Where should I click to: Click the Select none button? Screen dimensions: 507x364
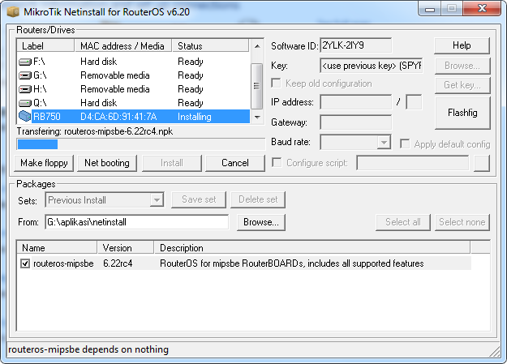pos(462,222)
